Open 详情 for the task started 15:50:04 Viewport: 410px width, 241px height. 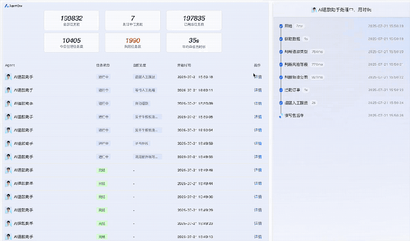258,130
